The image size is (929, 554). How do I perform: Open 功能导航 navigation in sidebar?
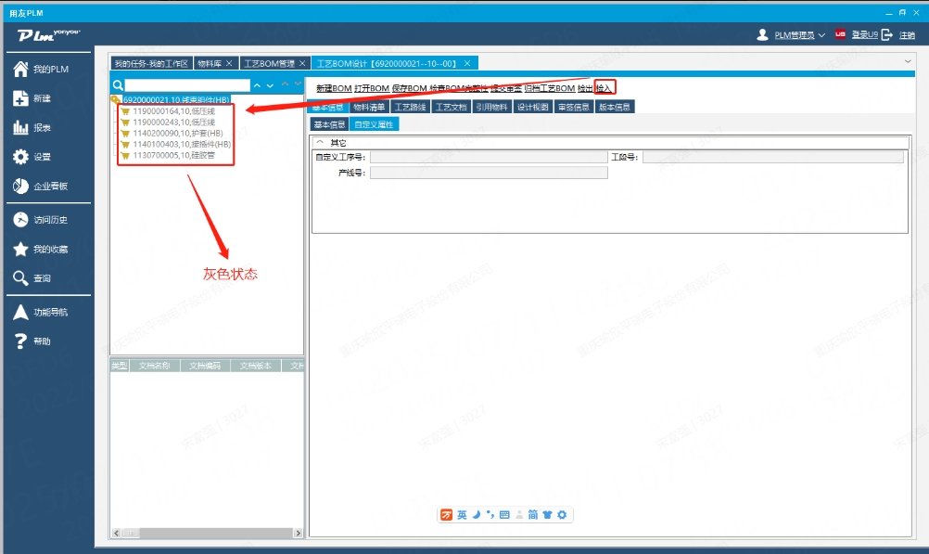(x=40, y=312)
